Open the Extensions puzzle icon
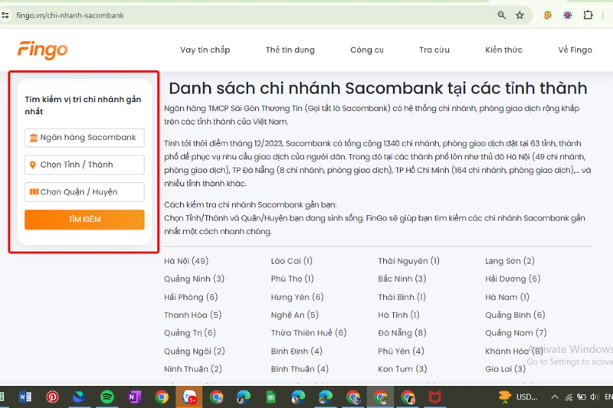 click(588, 15)
